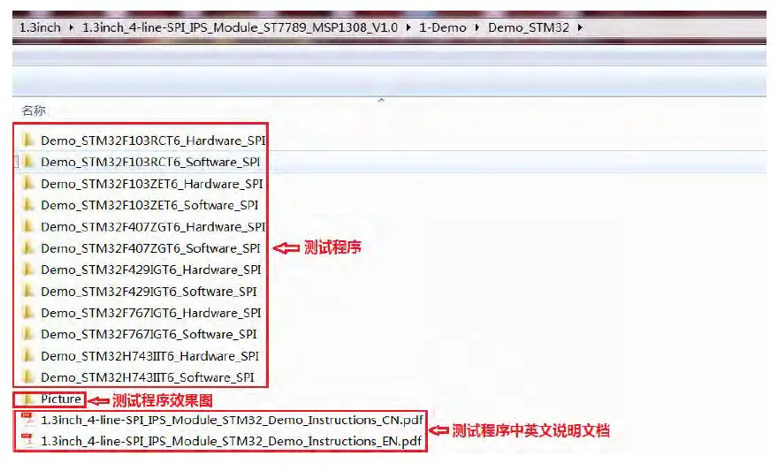778x471 pixels.
Task: Select the Demo_STM32F407ZGT6_Hardware_SPI name text
Action: pos(153,227)
